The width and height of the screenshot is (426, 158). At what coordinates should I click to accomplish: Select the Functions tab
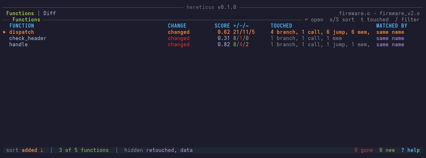pyautogui.click(x=20, y=13)
